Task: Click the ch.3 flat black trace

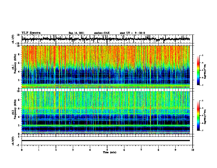Action: coord(105,141)
